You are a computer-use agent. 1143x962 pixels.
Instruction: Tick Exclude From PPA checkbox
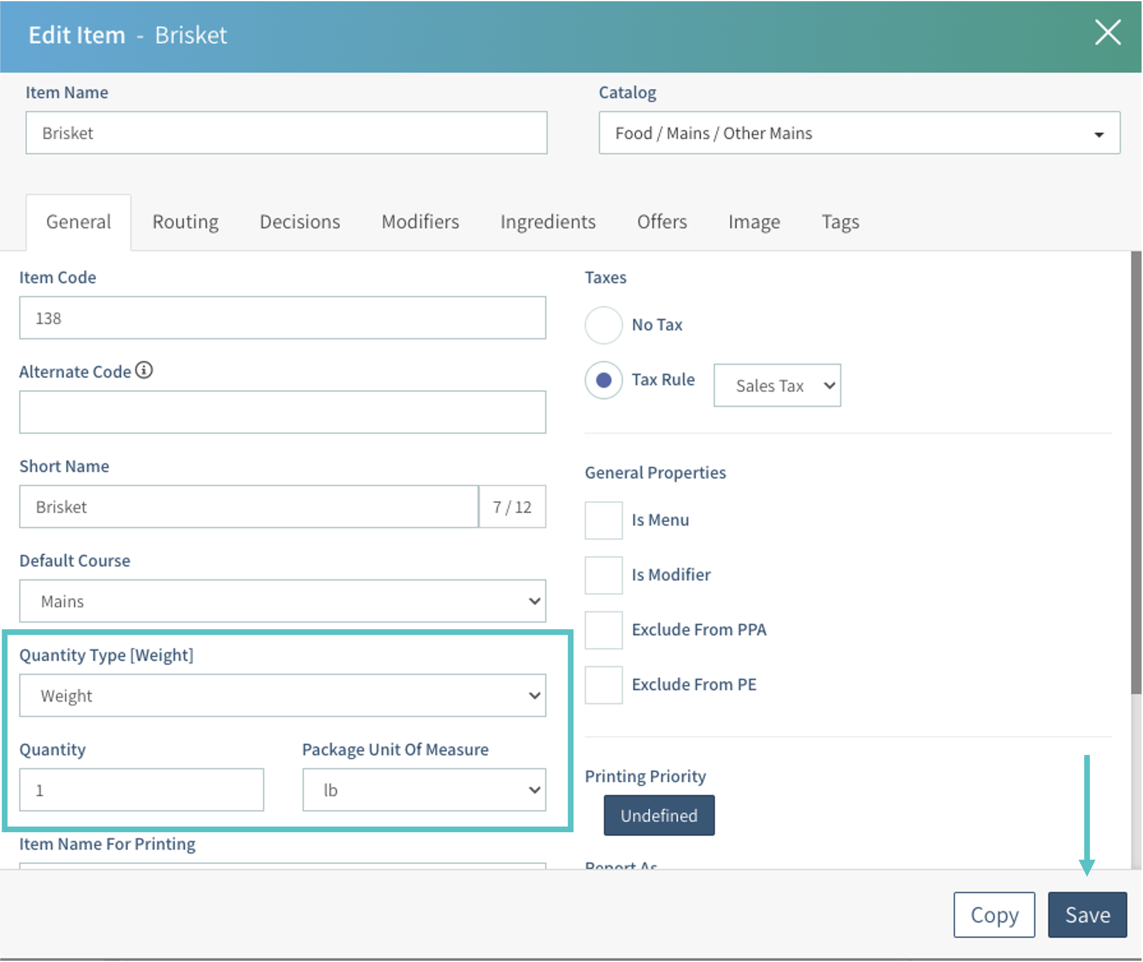pos(603,630)
